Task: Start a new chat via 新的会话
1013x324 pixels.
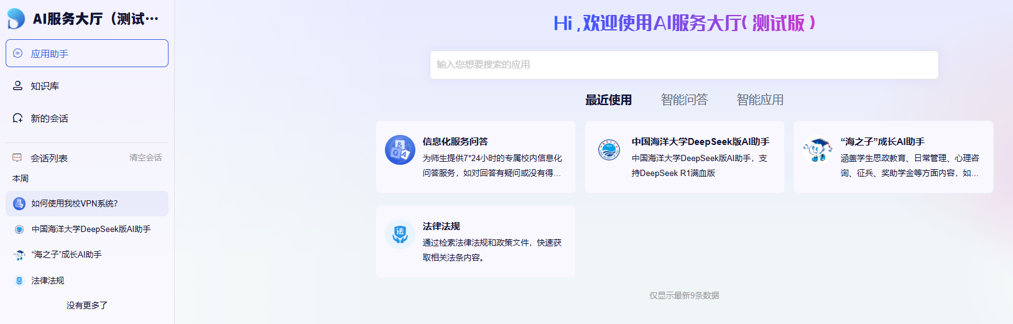Action: click(x=49, y=118)
